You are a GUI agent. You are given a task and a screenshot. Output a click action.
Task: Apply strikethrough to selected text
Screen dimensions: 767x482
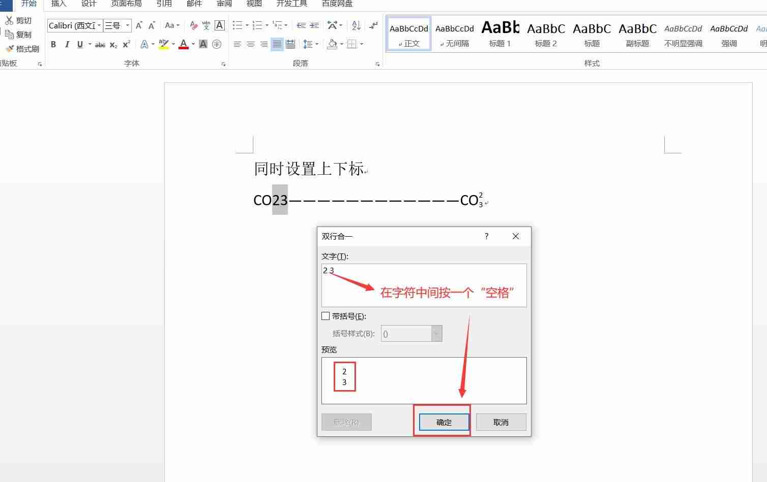click(x=100, y=45)
